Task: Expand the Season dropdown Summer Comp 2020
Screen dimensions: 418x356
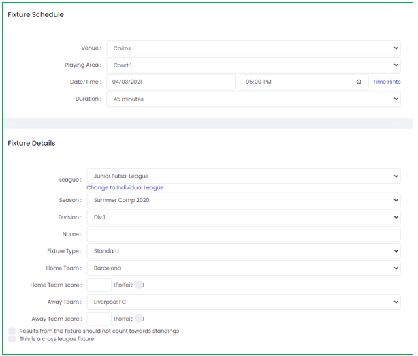Action: (x=244, y=200)
